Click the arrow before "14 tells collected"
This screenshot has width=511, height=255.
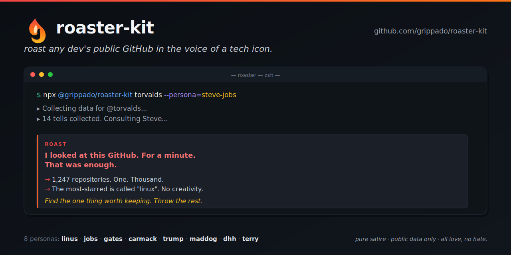point(38,119)
